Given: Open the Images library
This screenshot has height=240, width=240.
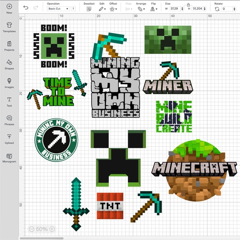Looking at the screenshot, I should pos(9,83).
